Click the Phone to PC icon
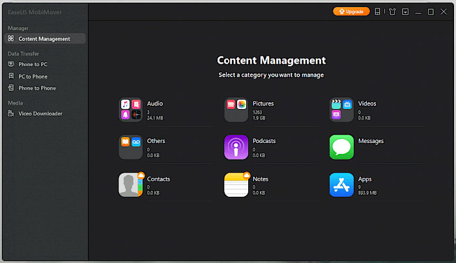Screen dimensions: 456x263 [x=11, y=64]
